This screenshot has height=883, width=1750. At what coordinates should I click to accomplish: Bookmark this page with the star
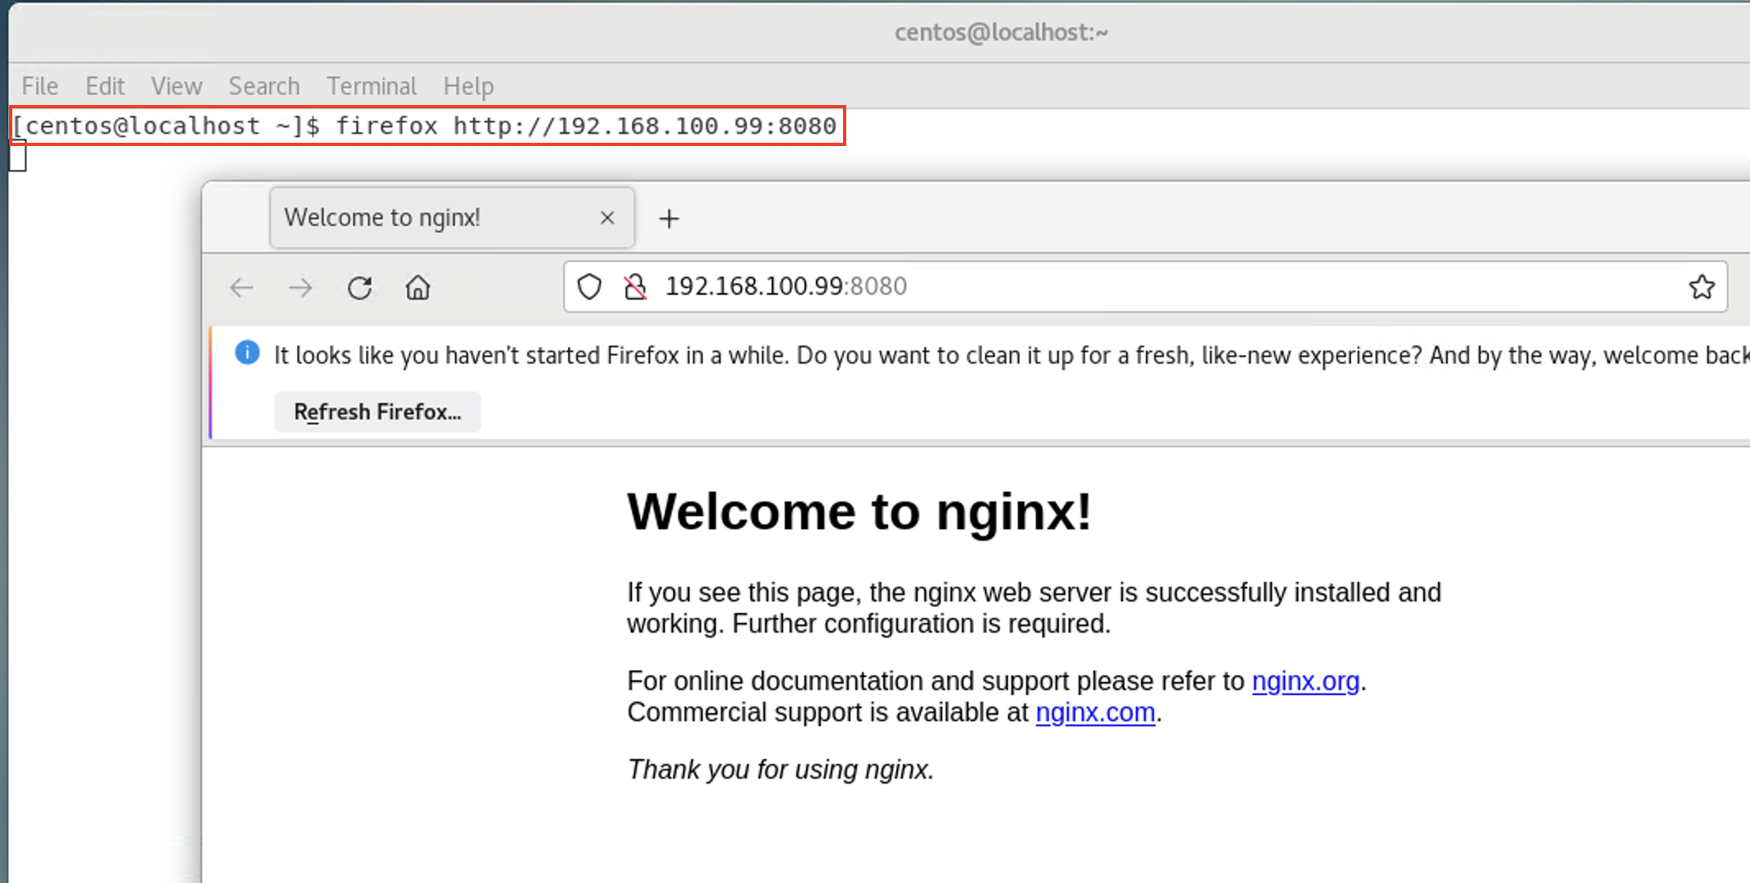click(x=1702, y=286)
